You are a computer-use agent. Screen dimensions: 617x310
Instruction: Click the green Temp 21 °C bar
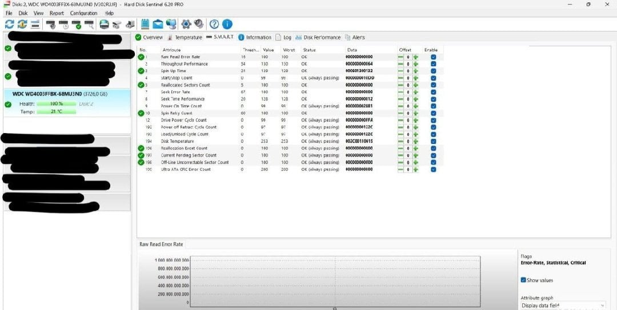click(56, 112)
